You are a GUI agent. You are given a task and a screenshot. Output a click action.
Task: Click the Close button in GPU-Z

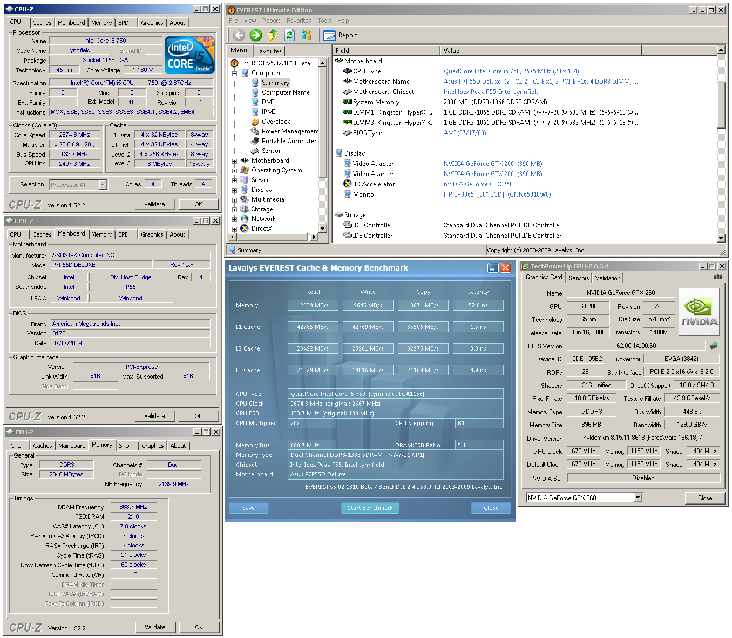pyautogui.click(x=704, y=498)
